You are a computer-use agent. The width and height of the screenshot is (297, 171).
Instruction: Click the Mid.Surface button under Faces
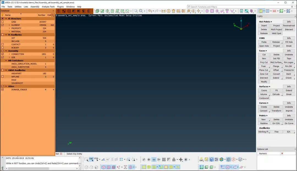pyautogui.click(x=276, y=62)
